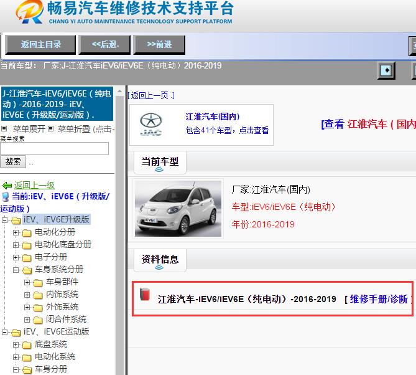Viewport: 416px width, 375px height.
Task: Collapse the iEV、iEV6E运动版 node
Action: tap(4, 332)
